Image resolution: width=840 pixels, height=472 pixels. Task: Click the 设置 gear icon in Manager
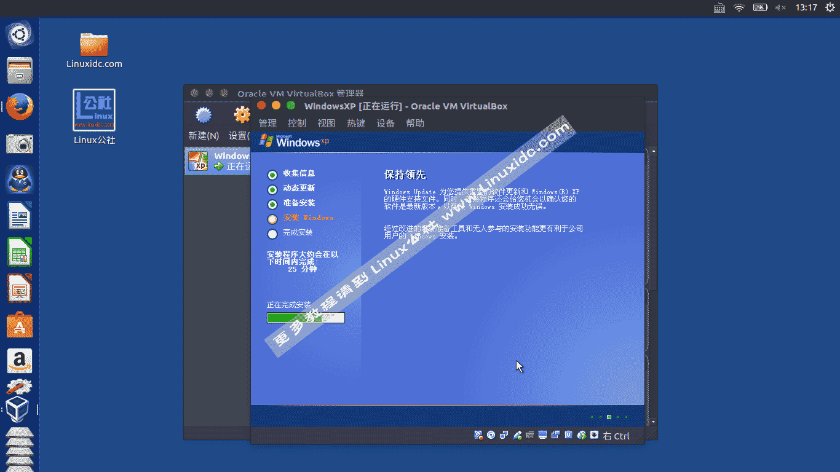(x=242, y=115)
